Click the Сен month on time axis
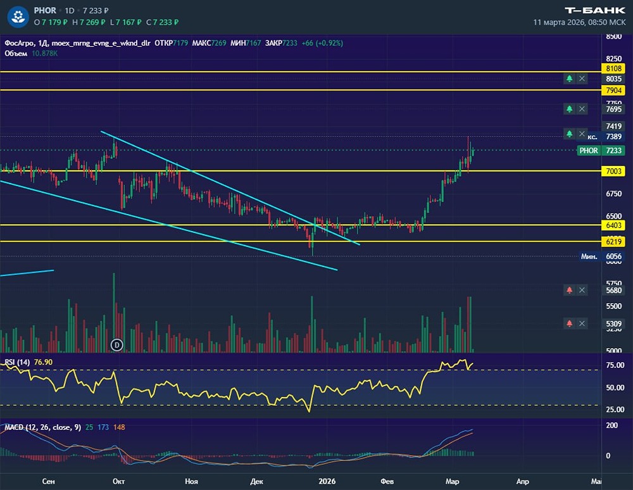 pyautogui.click(x=49, y=481)
